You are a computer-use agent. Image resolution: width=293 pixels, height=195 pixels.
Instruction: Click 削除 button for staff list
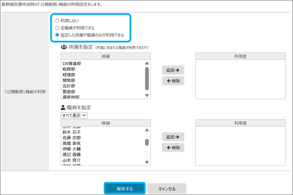click(173, 148)
